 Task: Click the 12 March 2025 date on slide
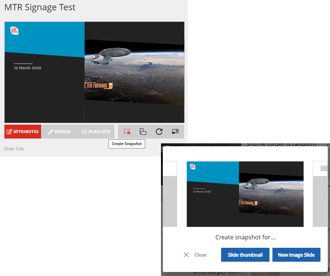coord(27,68)
